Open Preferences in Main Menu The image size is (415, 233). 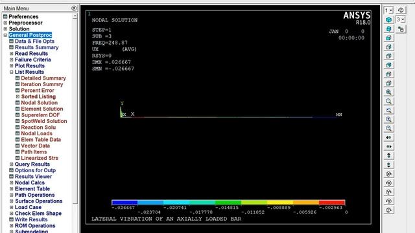click(x=23, y=17)
